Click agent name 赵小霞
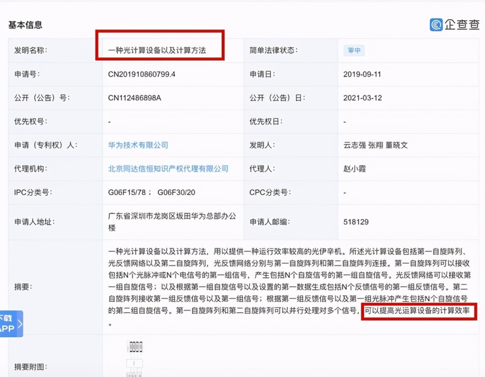Image resolution: width=485 pixels, height=377 pixels. (x=355, y=169)
